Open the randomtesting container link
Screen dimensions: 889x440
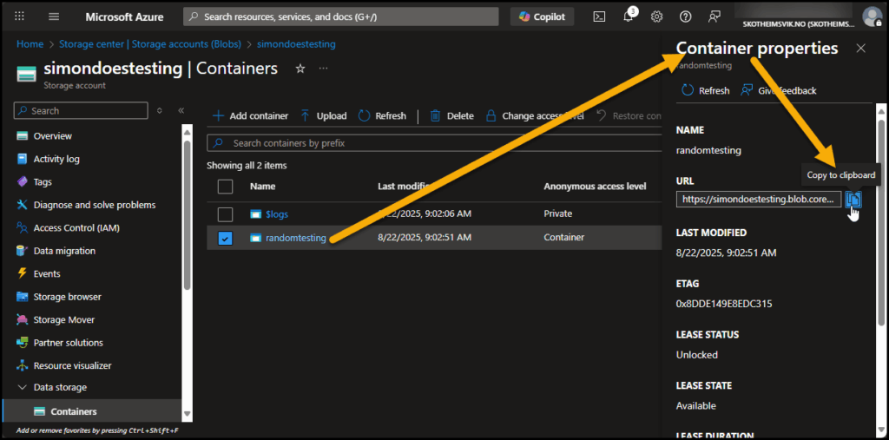[296, 238]
